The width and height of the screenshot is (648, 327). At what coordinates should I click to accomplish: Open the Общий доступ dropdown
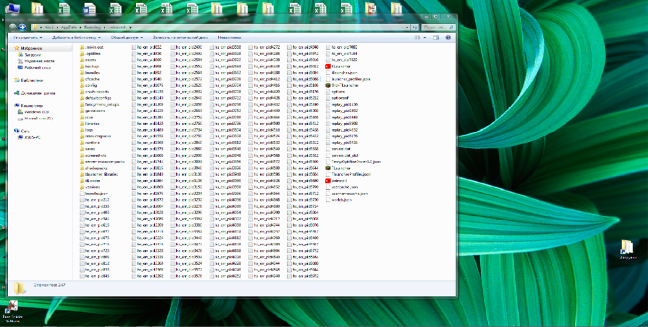coord(126,38)
